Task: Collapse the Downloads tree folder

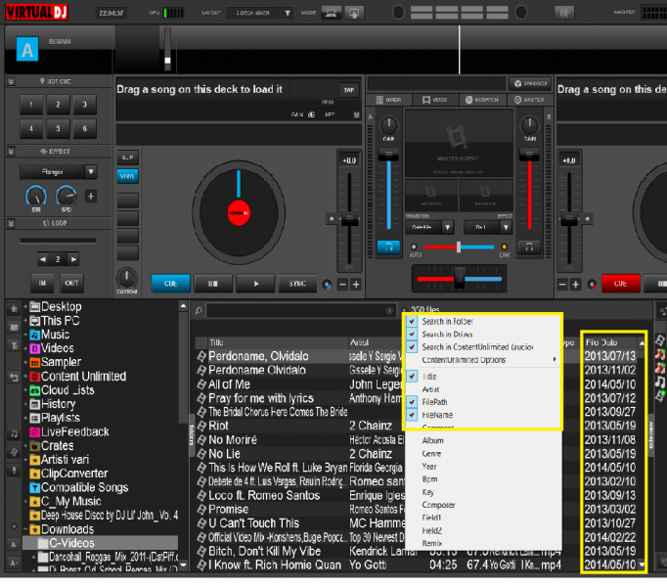Action: coord(25,529)
